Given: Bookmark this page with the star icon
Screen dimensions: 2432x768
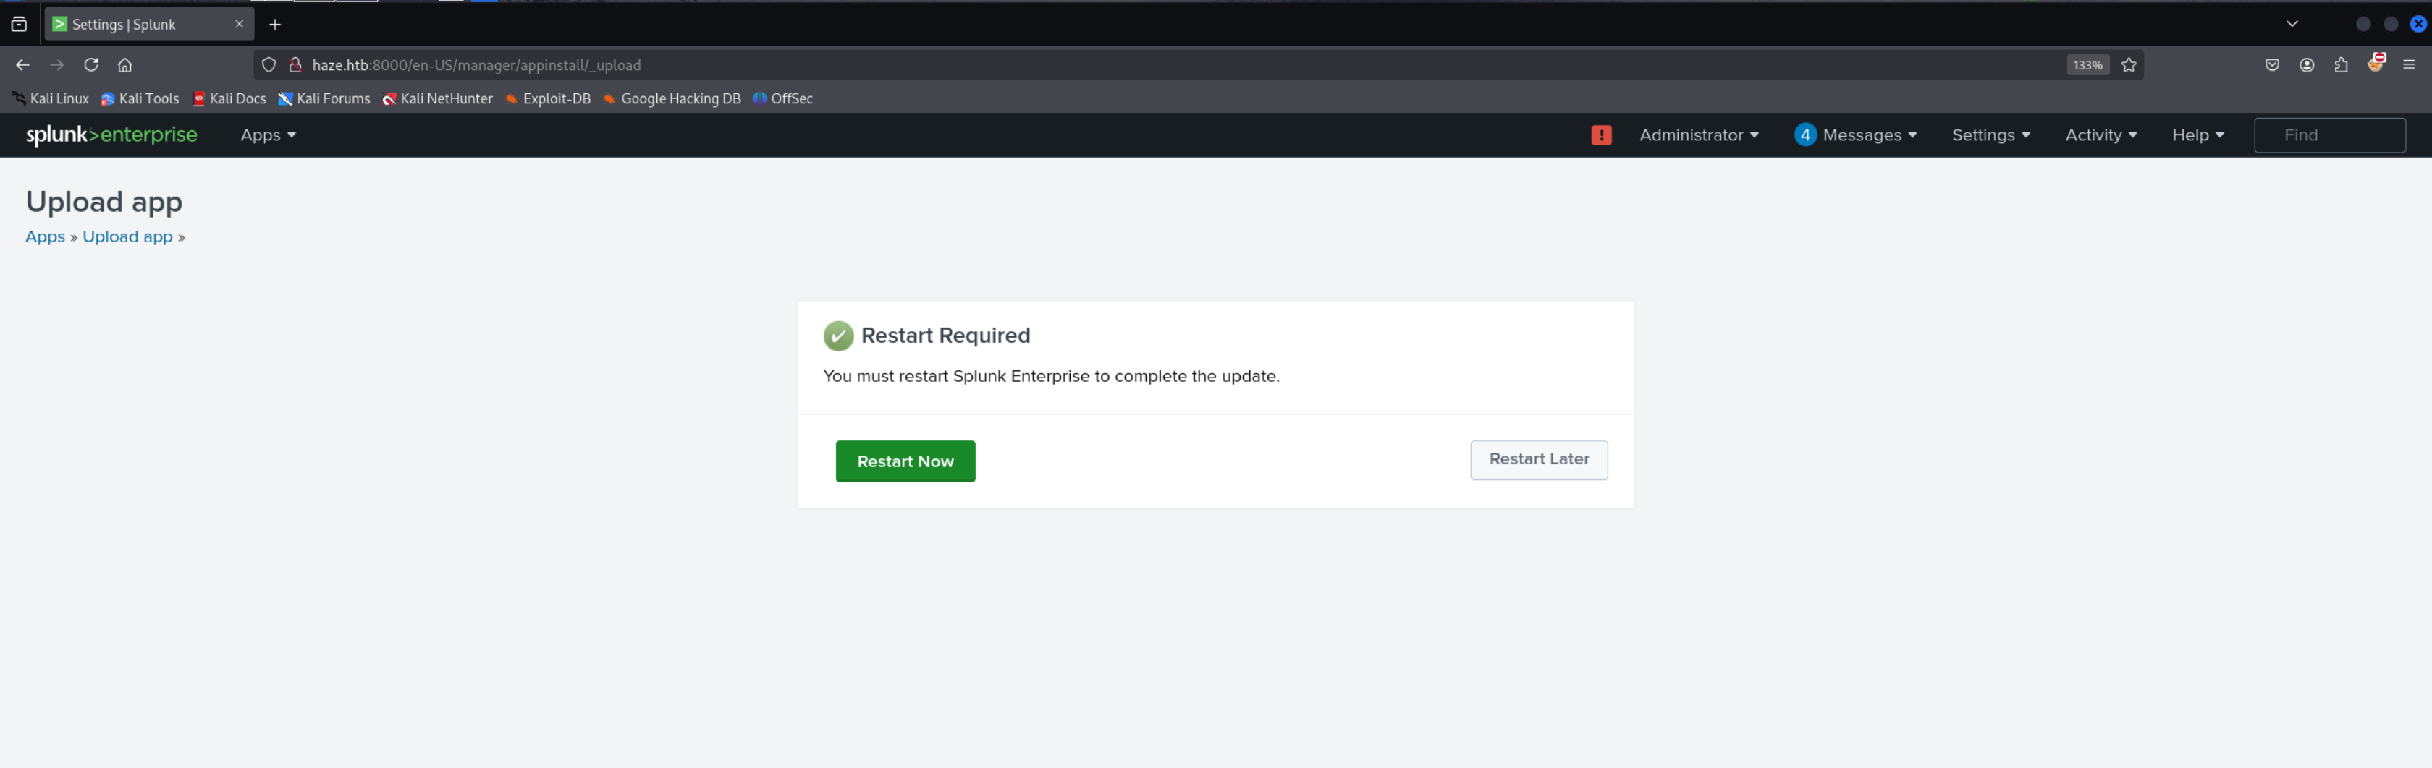Looking at the screenshot, I should (2128, 65).
